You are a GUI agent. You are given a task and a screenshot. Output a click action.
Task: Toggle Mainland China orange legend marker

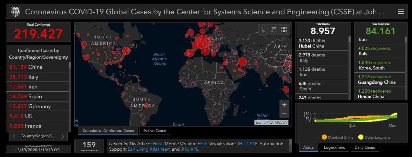[x=324, y=137]
